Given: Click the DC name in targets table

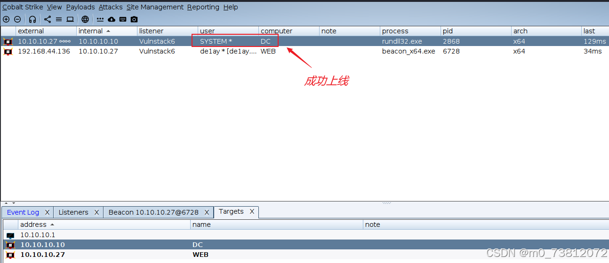Looking at the screenshot, I should pos(198,245).
